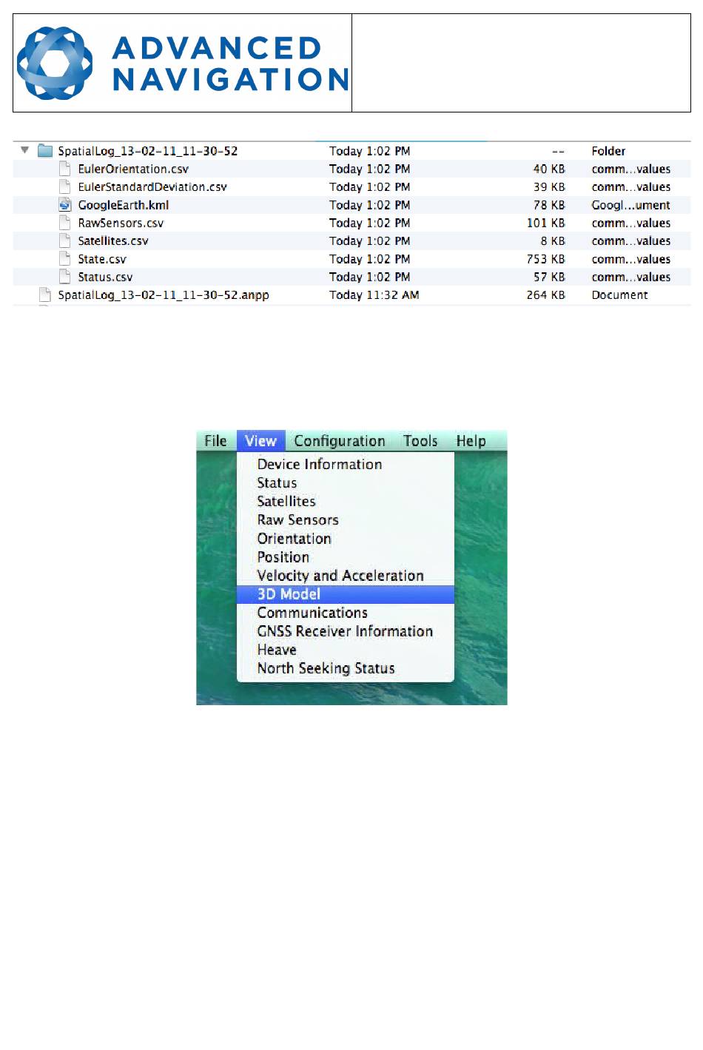Choose GNSS Receiver Information entry

point(345,631)
